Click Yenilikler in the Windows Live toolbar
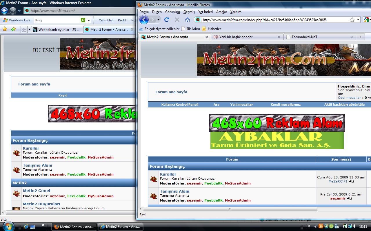Screen dimensions: 371x231 pos(106,20)
